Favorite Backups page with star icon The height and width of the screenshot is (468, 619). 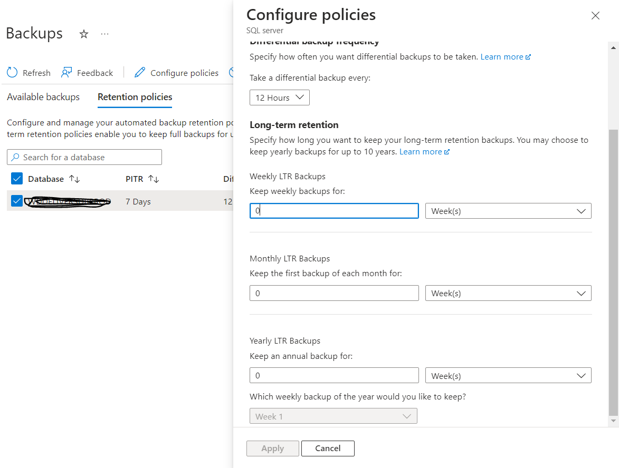pos(83,34)
